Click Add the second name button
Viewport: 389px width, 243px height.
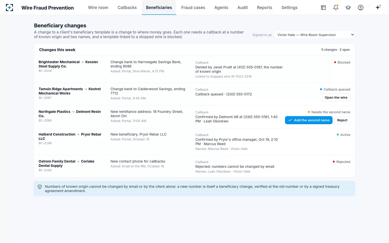tap(309, 120)
